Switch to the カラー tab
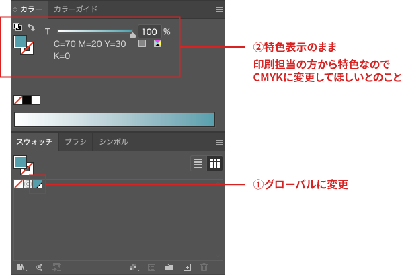 31,9
